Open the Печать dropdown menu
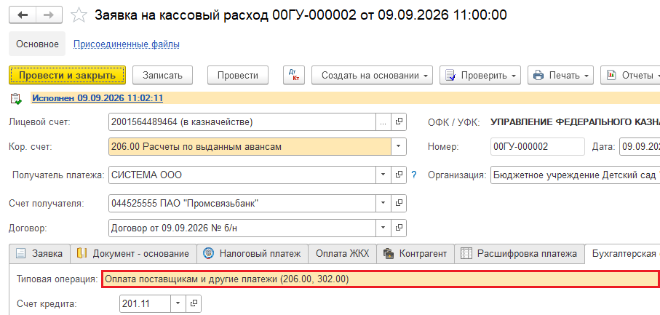This screenshot has height=315, width=660. (560, 75)
